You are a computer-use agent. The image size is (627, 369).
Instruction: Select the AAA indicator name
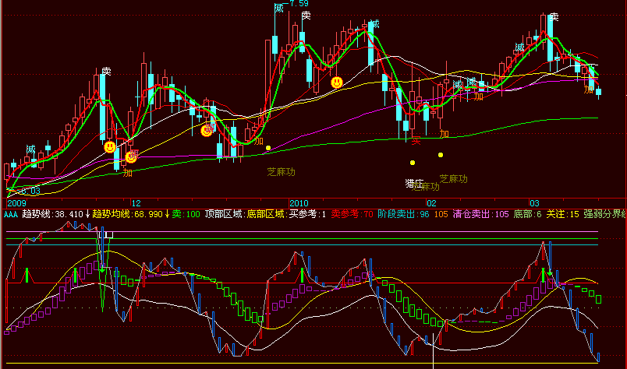pyautogui.click(x=11, y=214)
